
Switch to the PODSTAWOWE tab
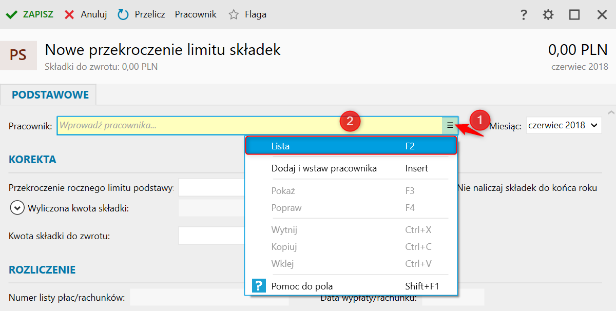[x=50, y=95]
